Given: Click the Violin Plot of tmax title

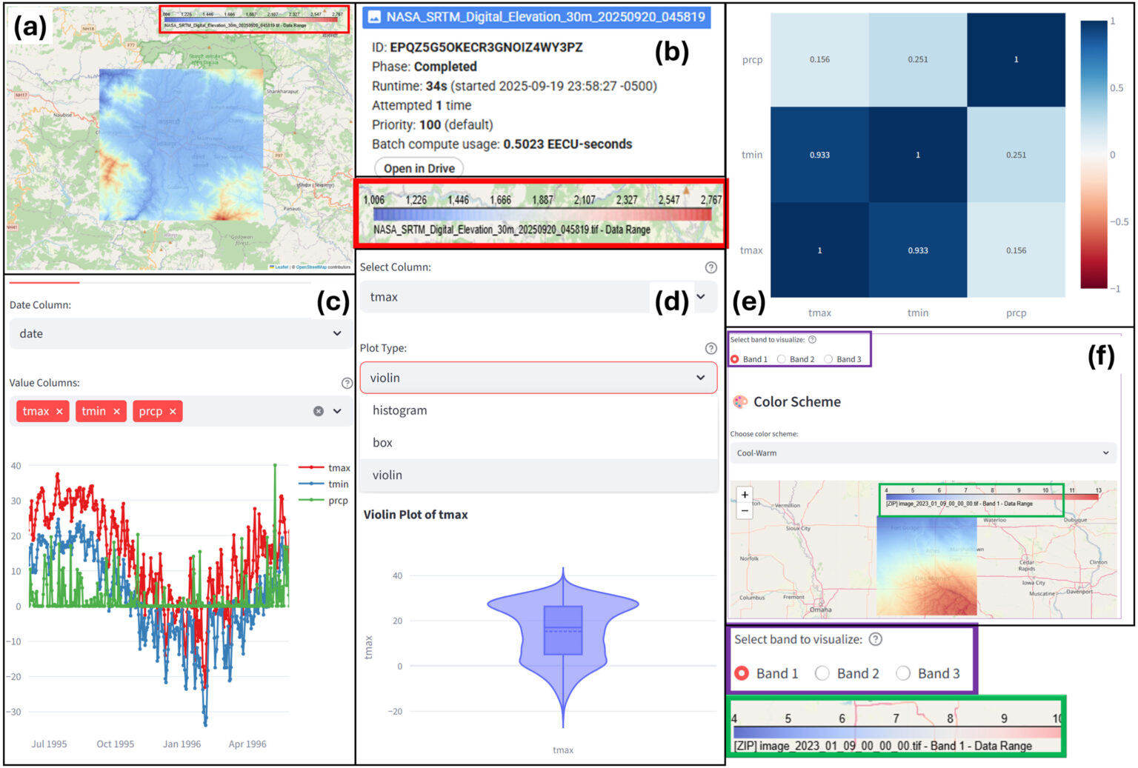Looking at the screenshot, I should click(x=416, y=515).
